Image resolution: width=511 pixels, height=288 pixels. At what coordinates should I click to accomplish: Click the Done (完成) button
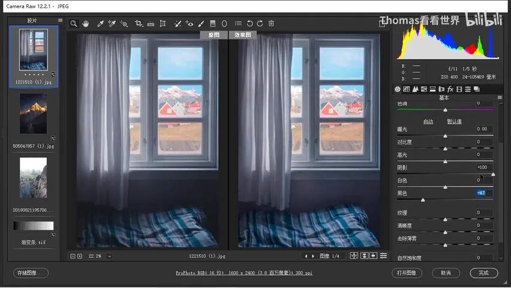(484, 273)
